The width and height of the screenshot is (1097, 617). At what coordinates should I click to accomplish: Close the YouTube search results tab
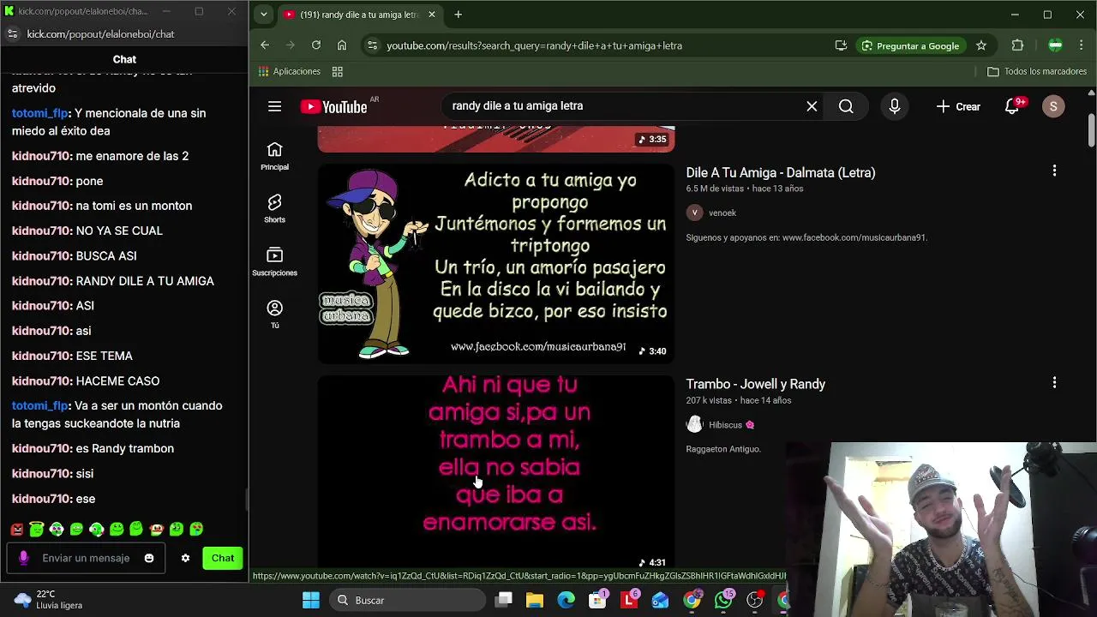(x=432, y=15)
